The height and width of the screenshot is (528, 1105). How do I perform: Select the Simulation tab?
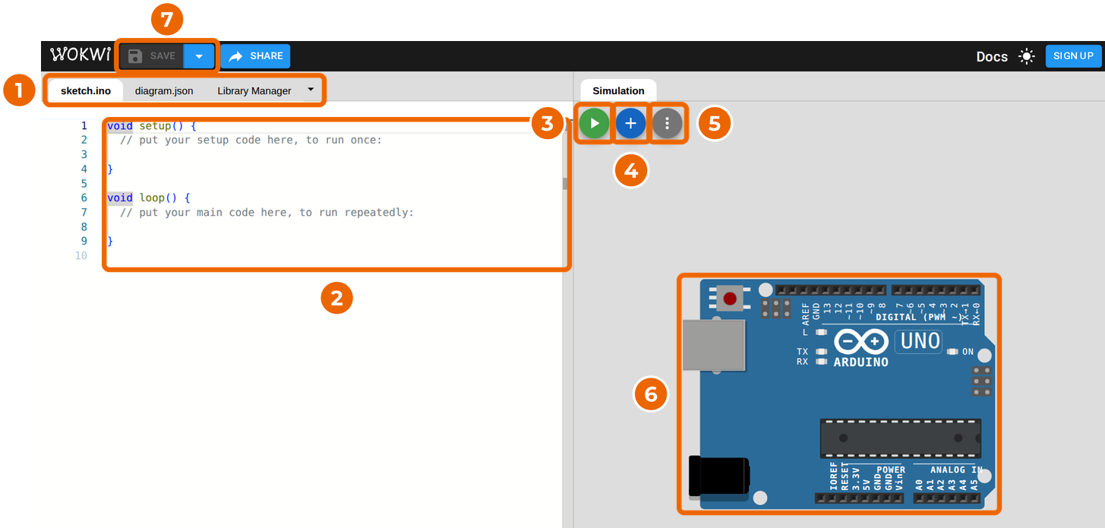[x=618, y=90]
